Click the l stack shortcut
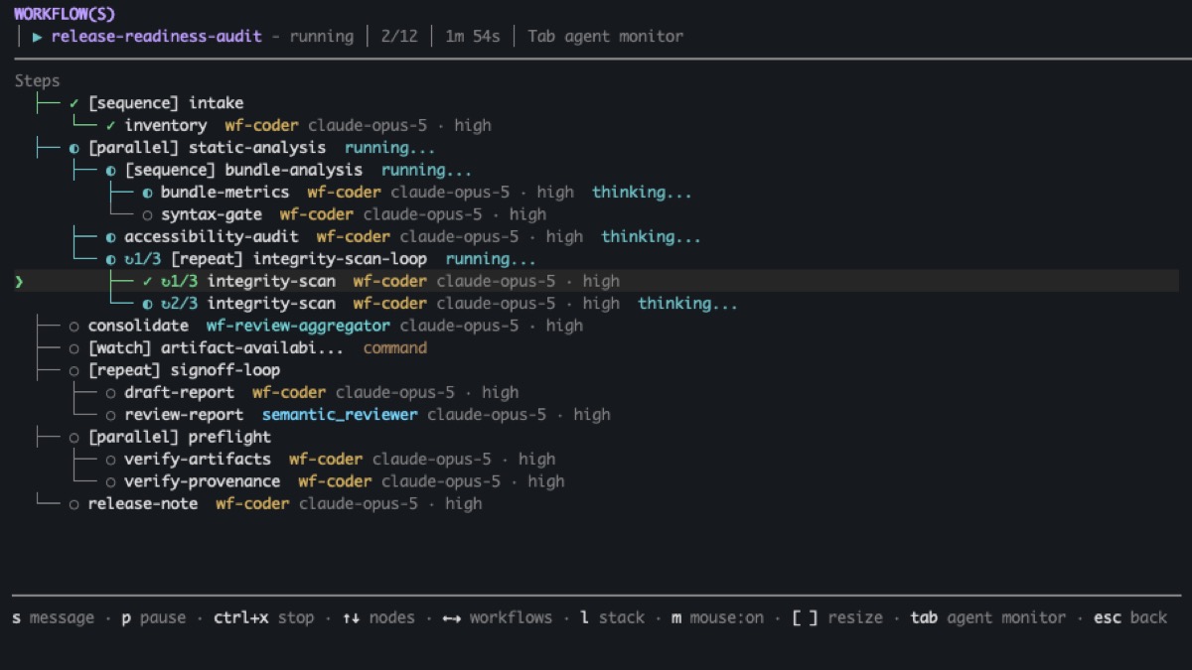1192x670 pixels. (x=613, y=617)
